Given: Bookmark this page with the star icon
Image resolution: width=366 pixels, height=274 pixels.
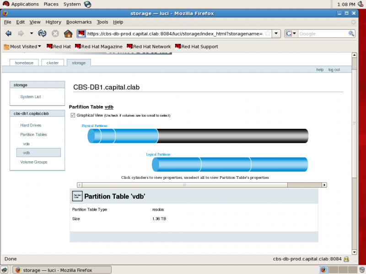Looking at the screenshot, I should 268,33.
